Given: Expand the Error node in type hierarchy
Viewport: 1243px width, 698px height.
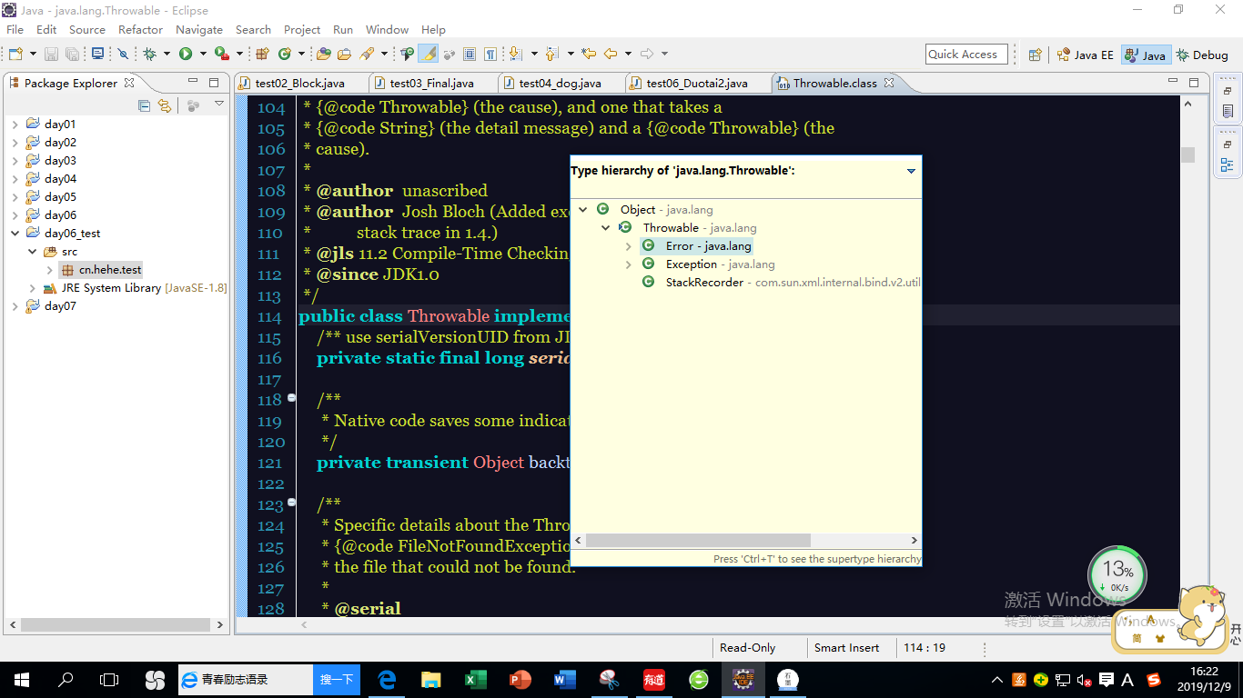Looking at the screenshot, I should click(628, 246).
